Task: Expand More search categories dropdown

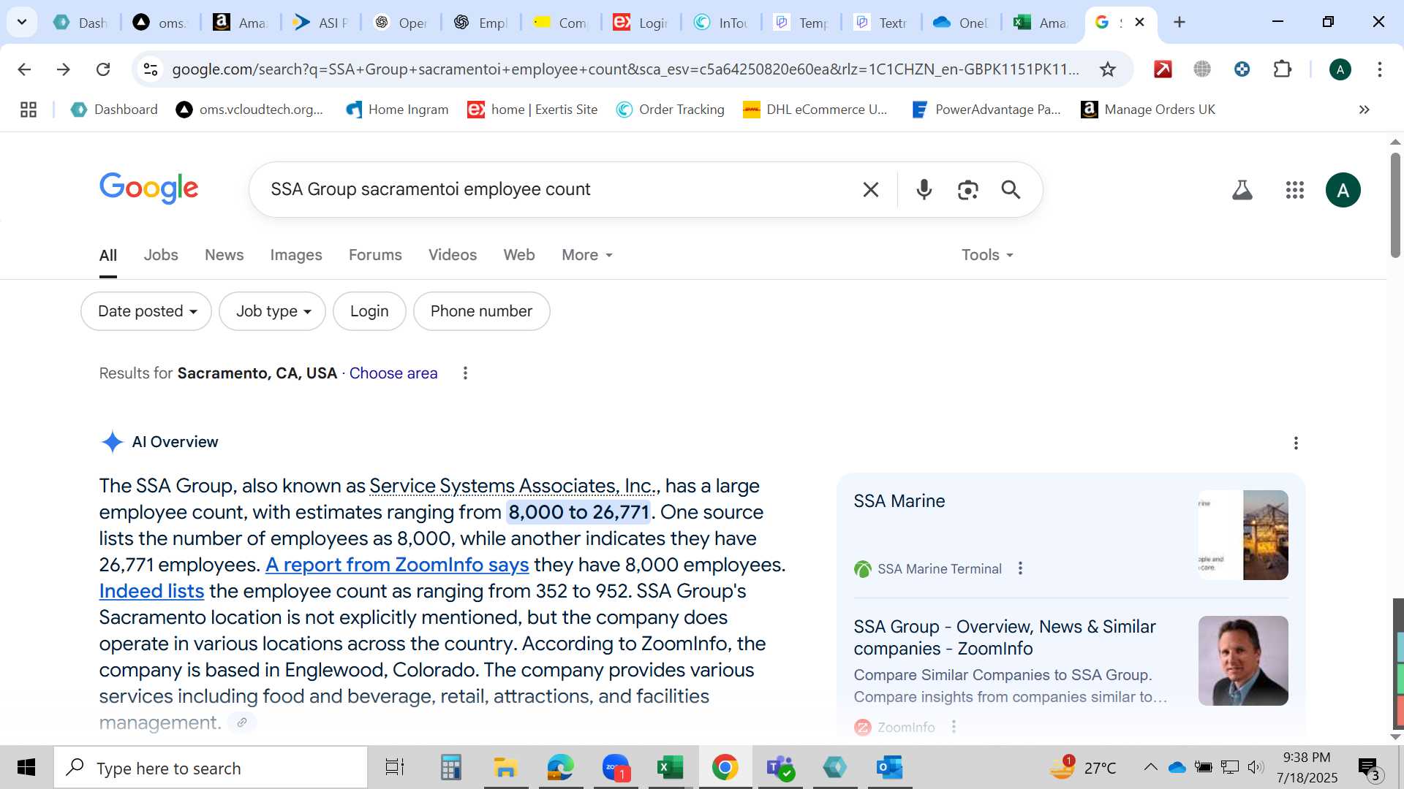Action: coord(586,255)
